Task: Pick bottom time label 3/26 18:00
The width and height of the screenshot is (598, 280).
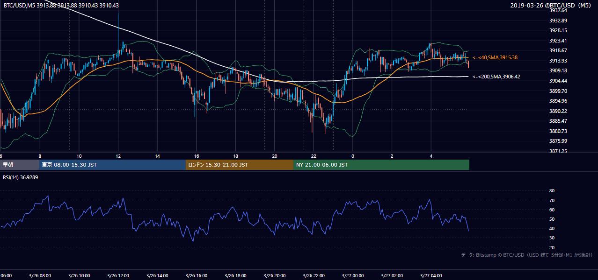Action: coord(235,276)
